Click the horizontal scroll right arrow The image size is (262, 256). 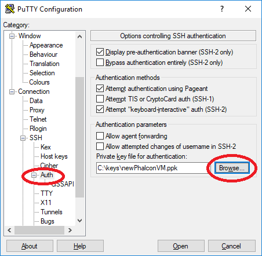click(x=70, y=230)
